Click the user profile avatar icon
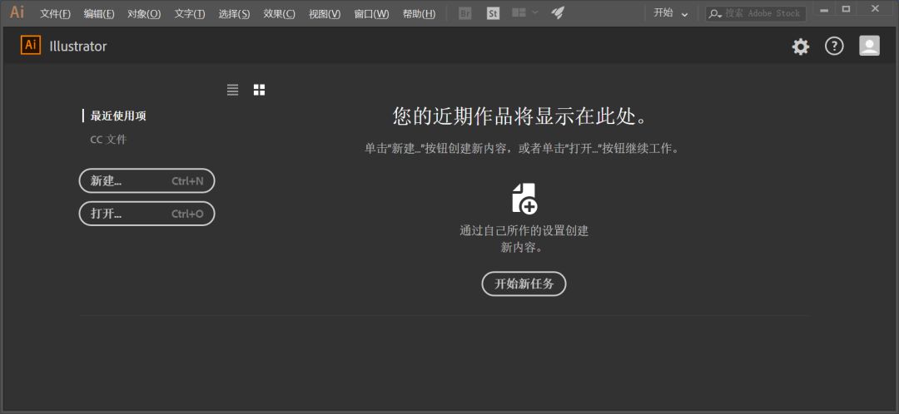 pos(869,46)
